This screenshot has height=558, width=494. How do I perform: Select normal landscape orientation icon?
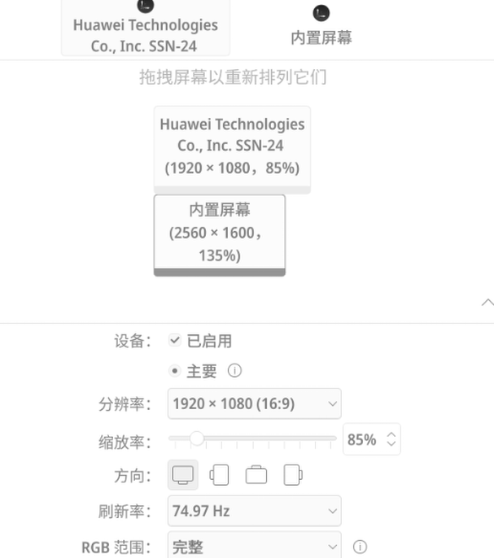(183, 474)
